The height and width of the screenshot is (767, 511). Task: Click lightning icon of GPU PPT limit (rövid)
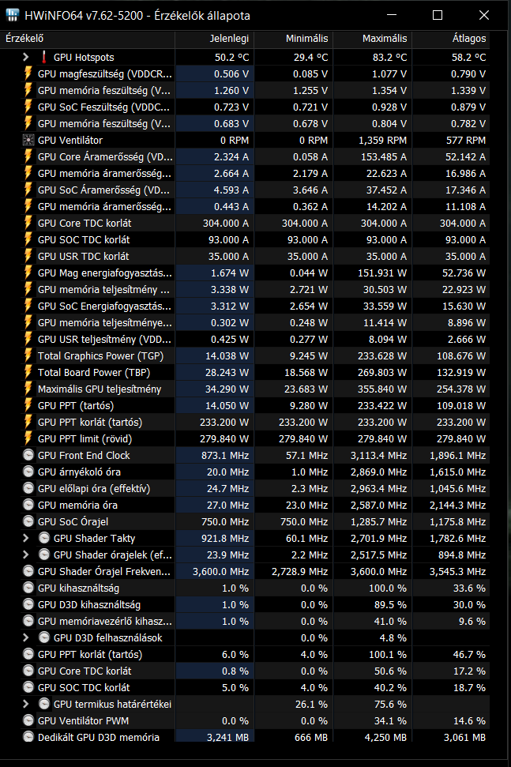pos(28,438)
